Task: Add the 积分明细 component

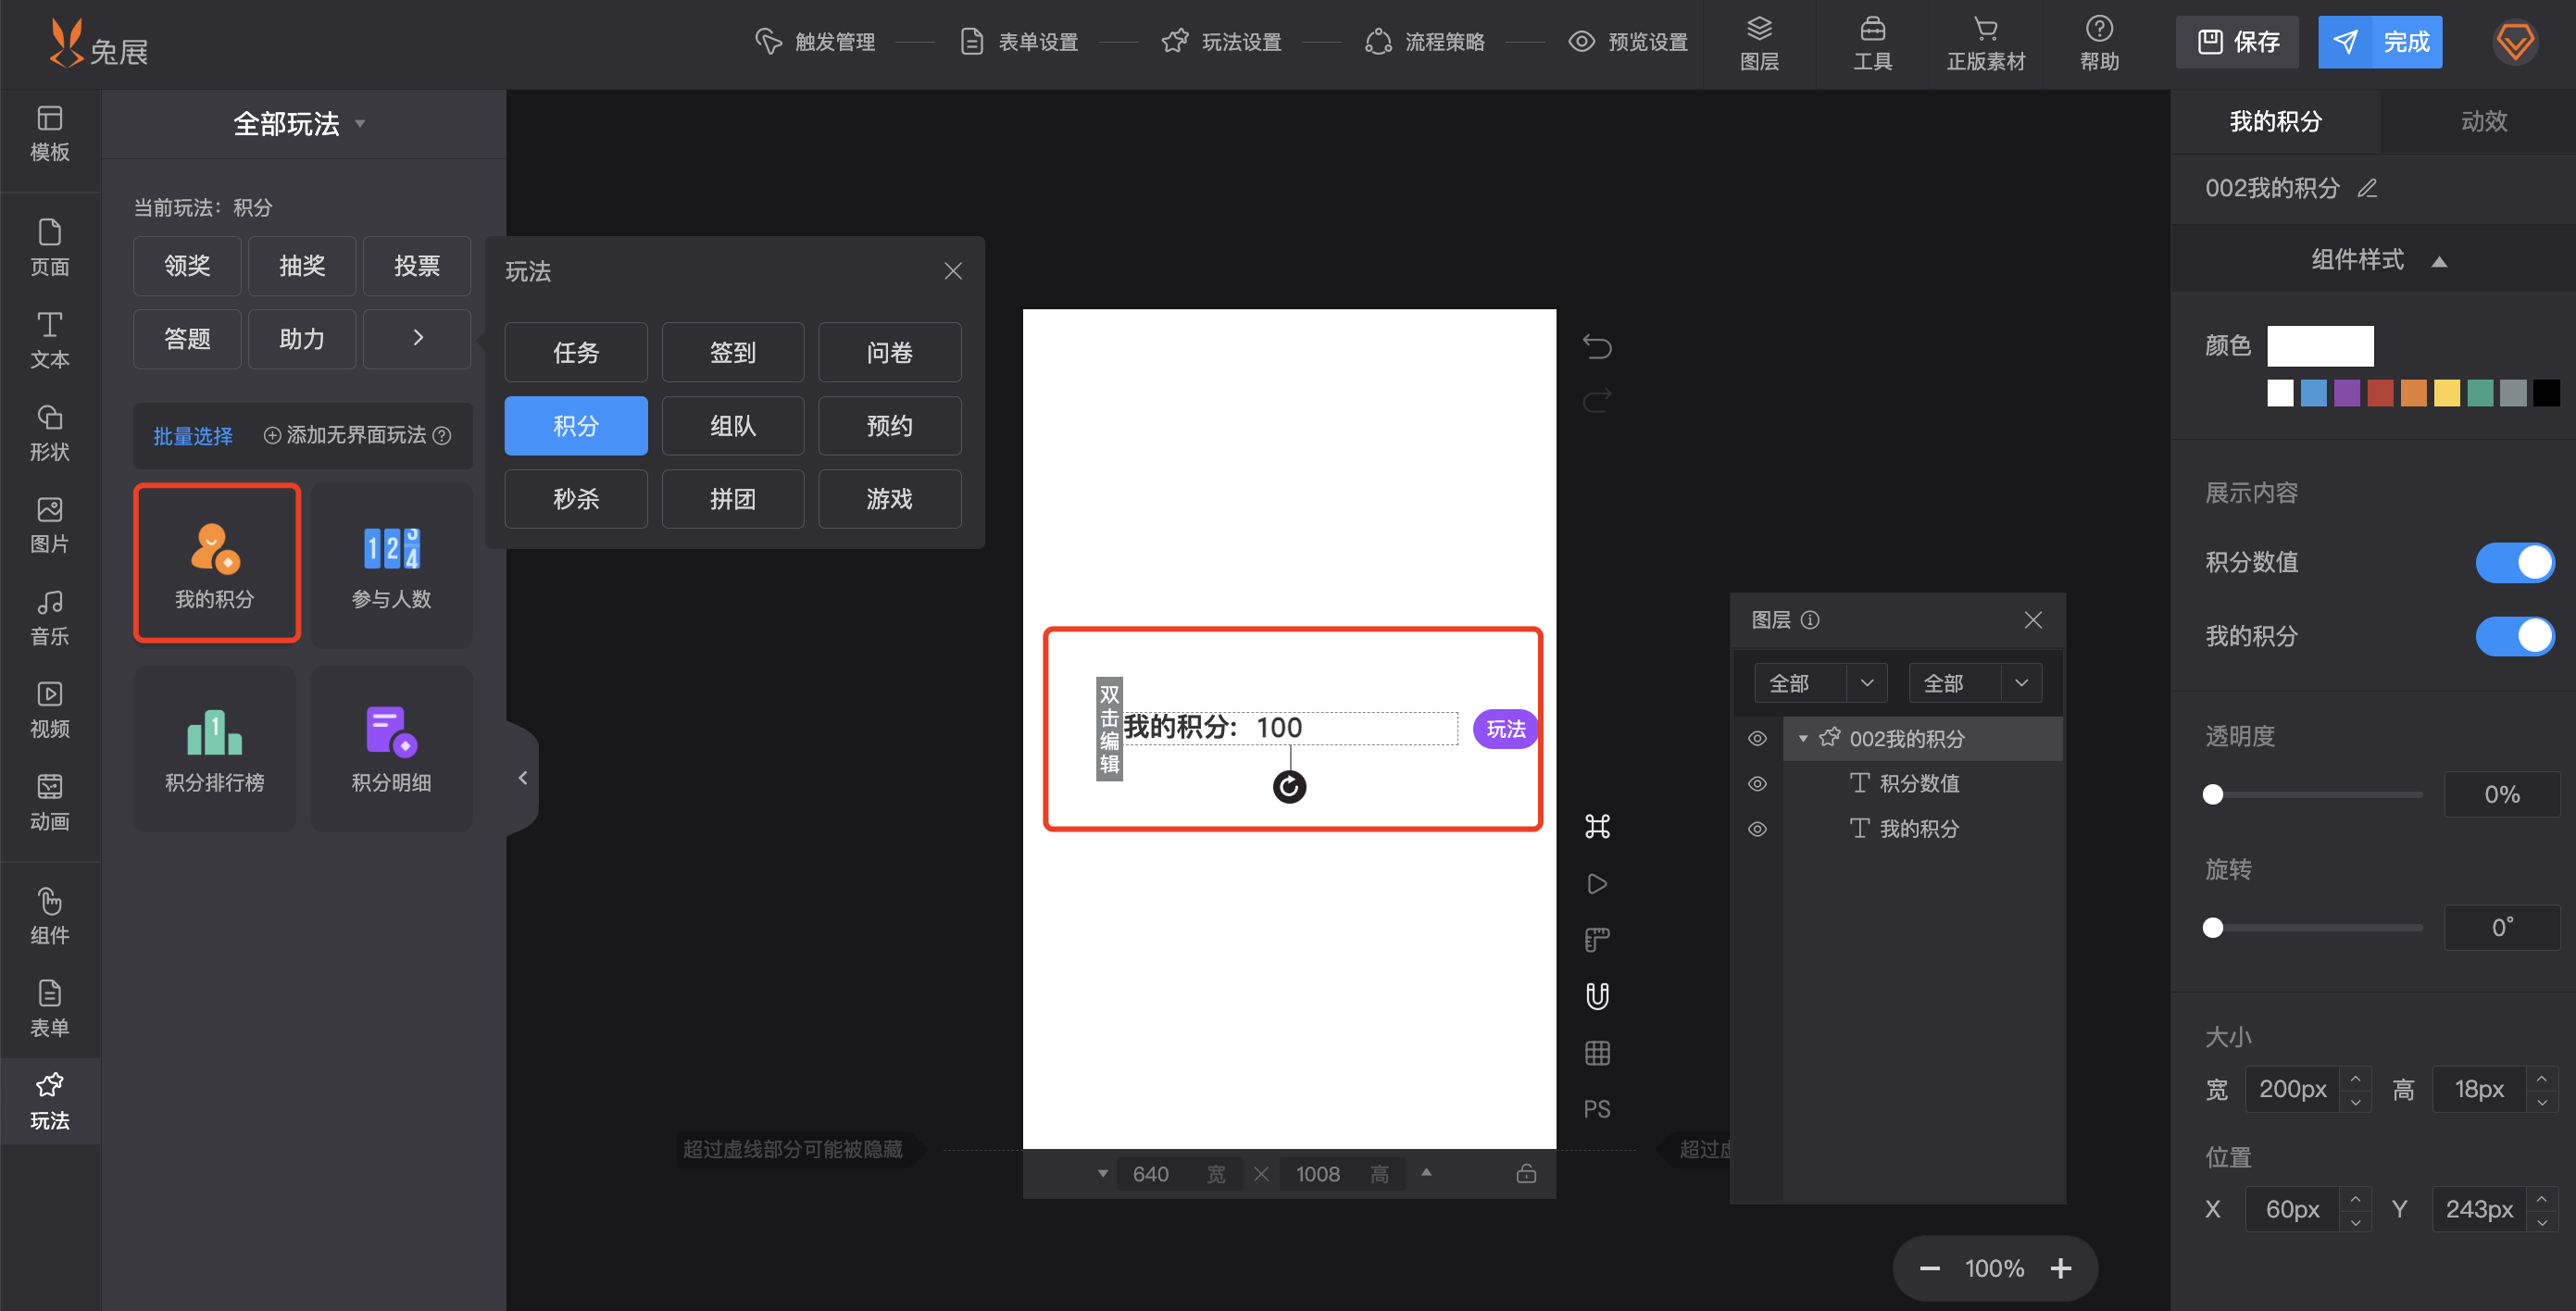Action: pyautogui.click(x=391, y=748)
